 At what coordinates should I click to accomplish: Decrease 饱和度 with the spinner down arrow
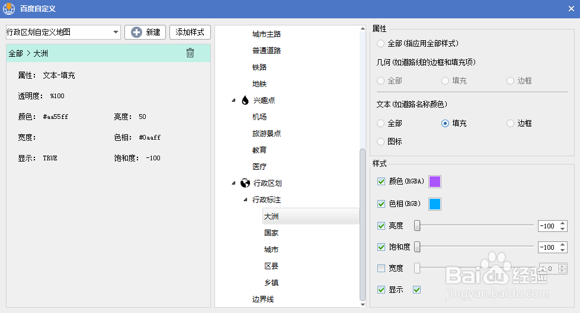click(563, 250)
